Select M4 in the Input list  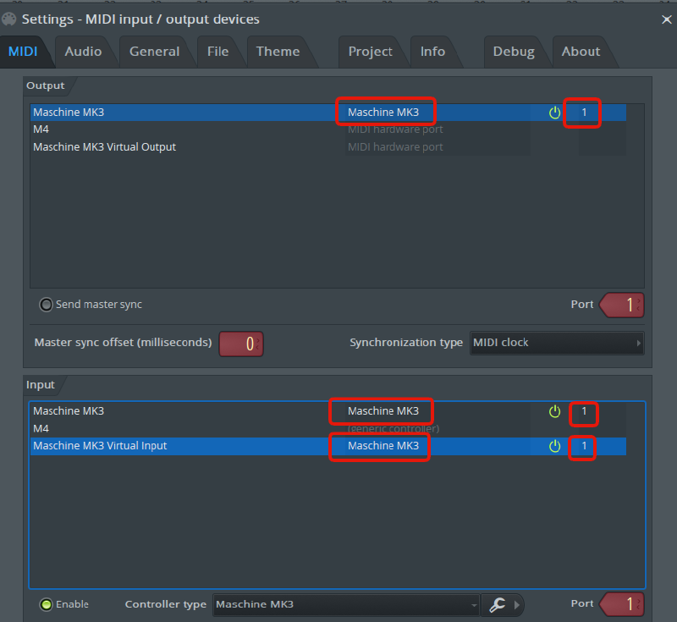(x=328, y=428)
